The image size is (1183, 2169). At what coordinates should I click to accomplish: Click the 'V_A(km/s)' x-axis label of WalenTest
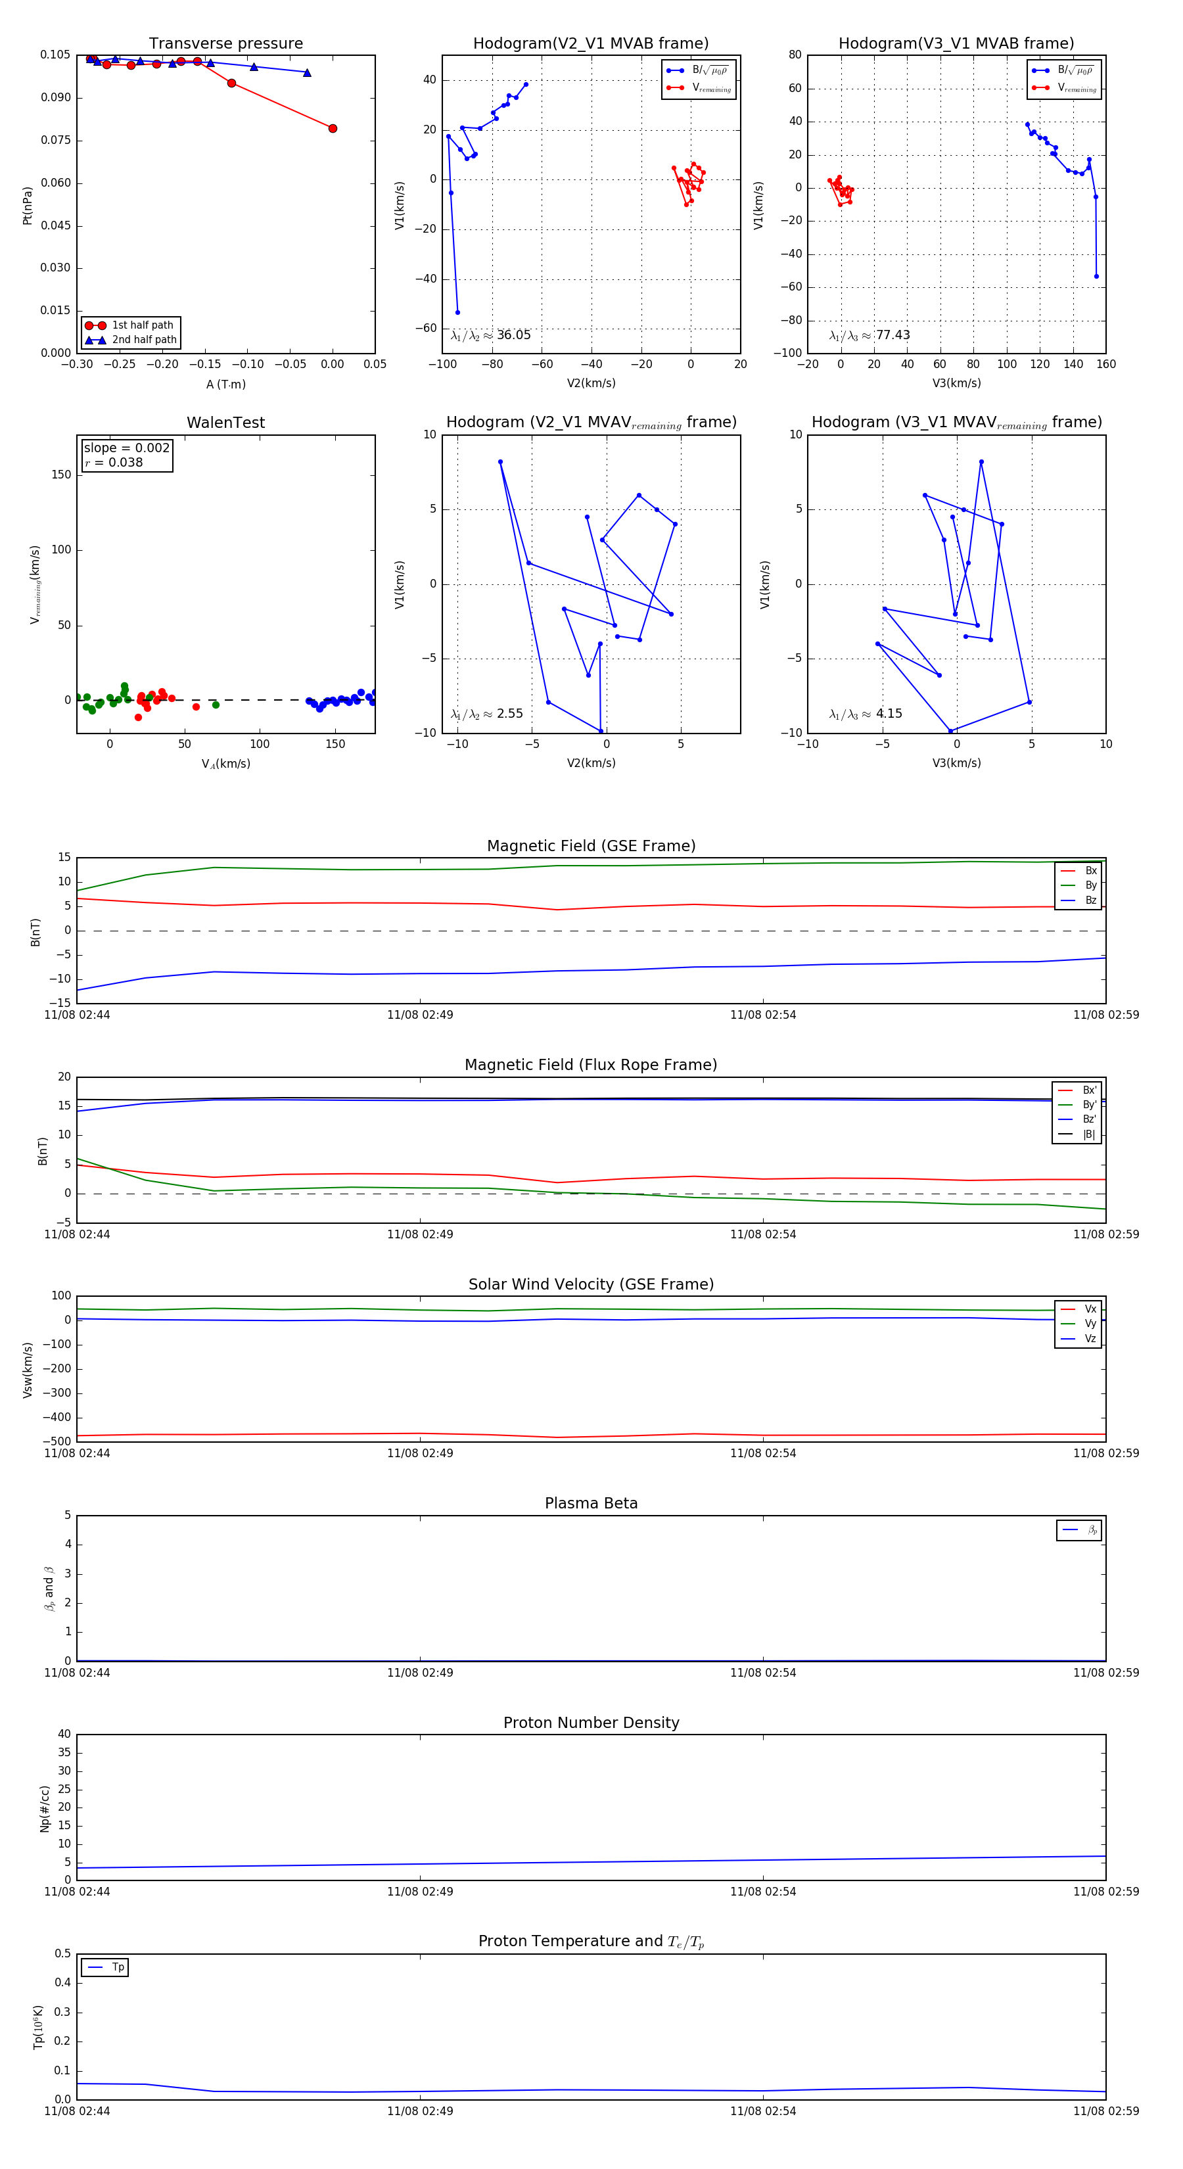(x=225, y=764)
